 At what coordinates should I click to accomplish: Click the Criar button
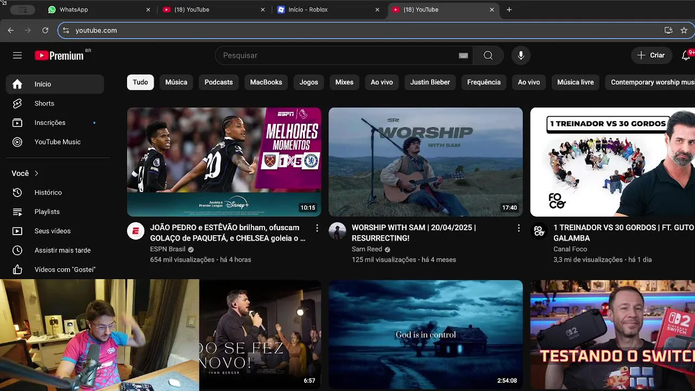coord(651,55)
